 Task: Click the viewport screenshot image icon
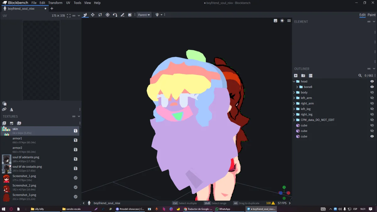point(276,21)
